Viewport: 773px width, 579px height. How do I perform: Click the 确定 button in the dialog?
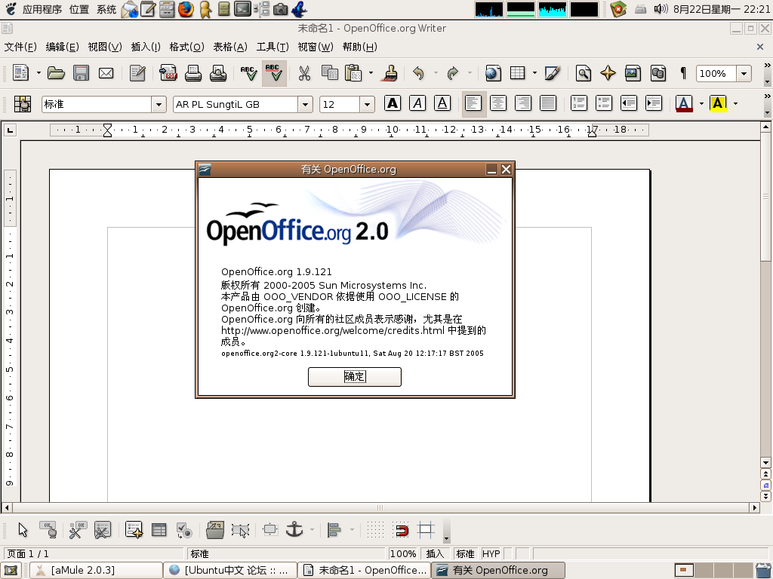click(x=355, y=377)
